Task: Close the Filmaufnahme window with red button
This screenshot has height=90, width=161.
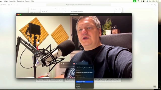Action: (x=17, y=14)
